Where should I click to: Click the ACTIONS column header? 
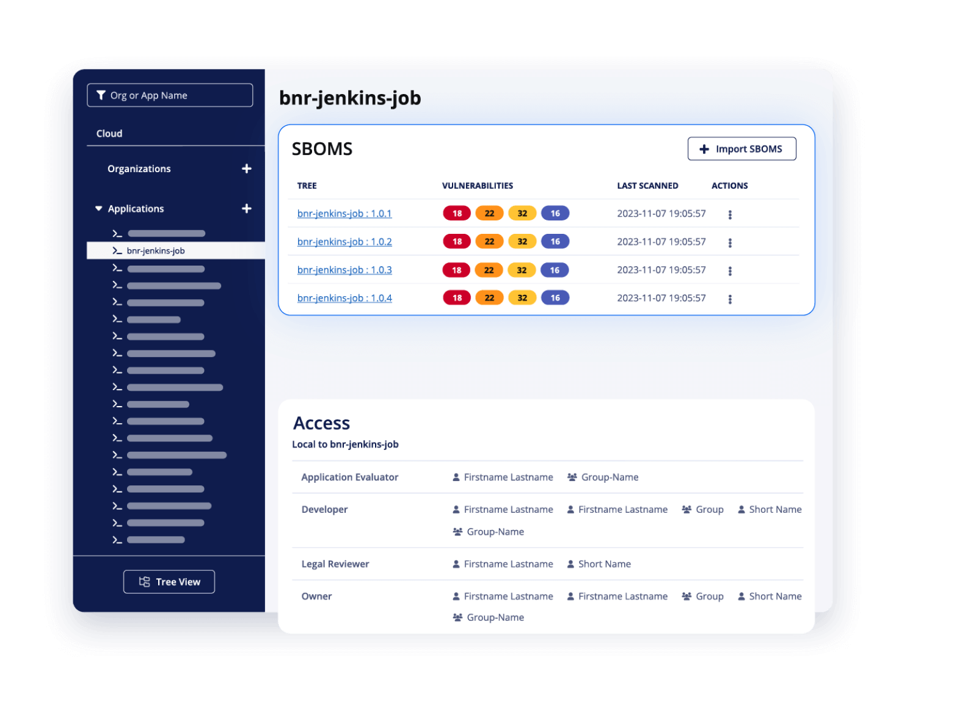tap(730, 186)
